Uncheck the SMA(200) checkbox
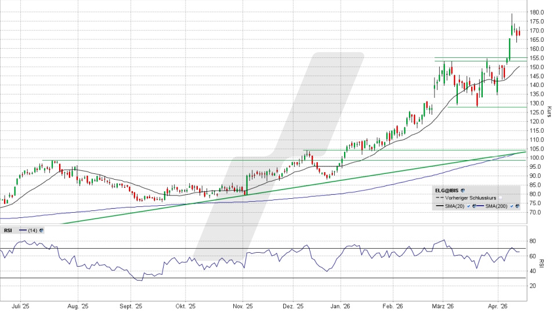Viewport: 557px width, 313px height. click(x=512, y=206)
